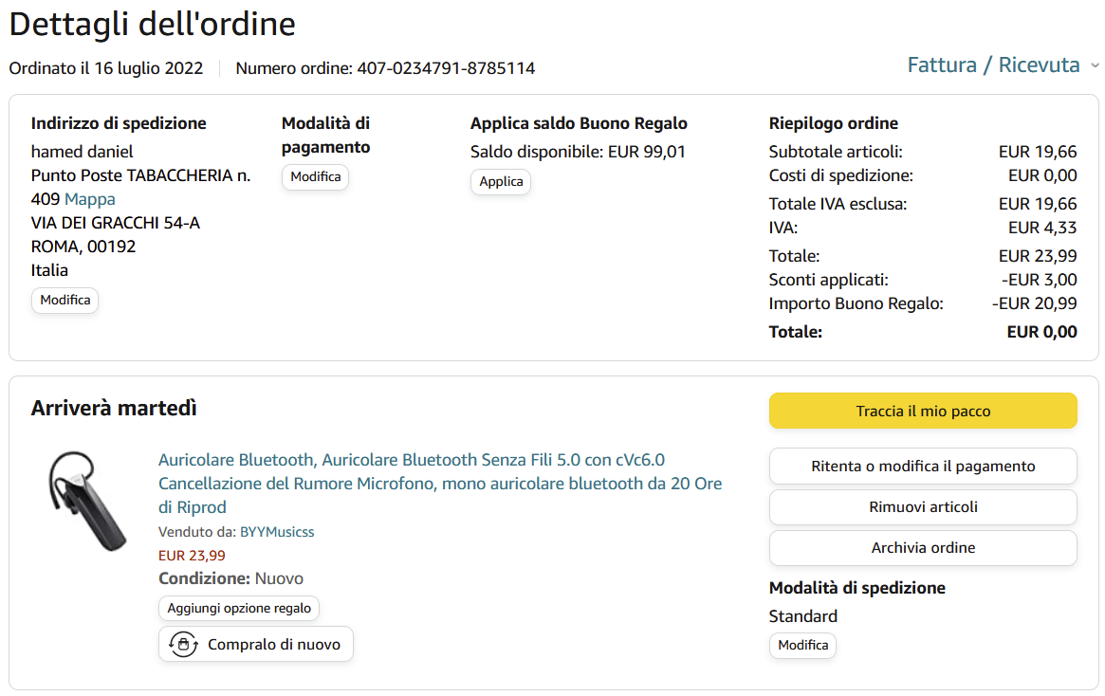The height and width of the screenshot is (696, 1105).
Task: Visit the BYYMusicss seller page
Action: click(277, 532)
